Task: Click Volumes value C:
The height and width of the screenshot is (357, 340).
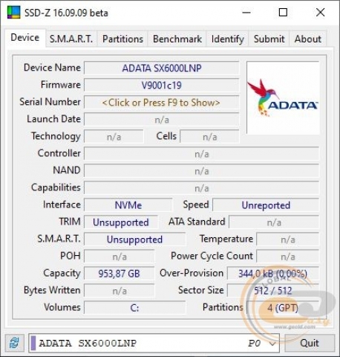Action: [134, 308]
